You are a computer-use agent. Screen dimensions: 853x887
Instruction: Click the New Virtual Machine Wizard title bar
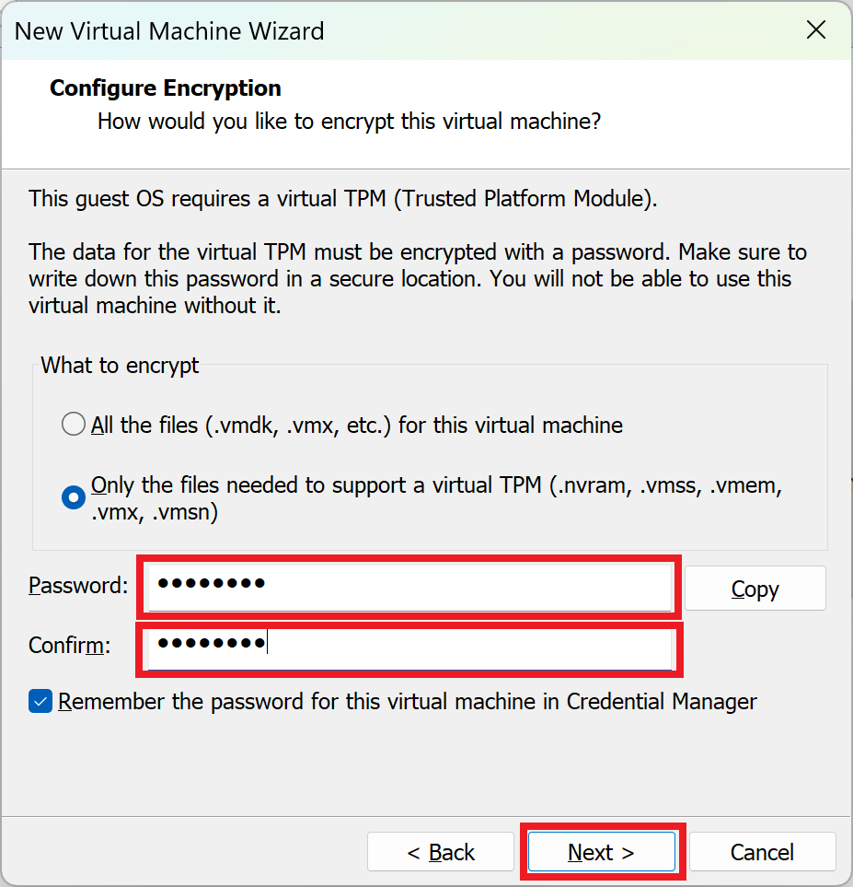pos(368,30)
